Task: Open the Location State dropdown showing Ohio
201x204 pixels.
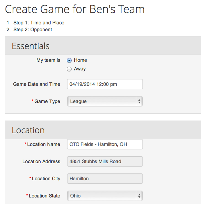Action: [105, 196]
